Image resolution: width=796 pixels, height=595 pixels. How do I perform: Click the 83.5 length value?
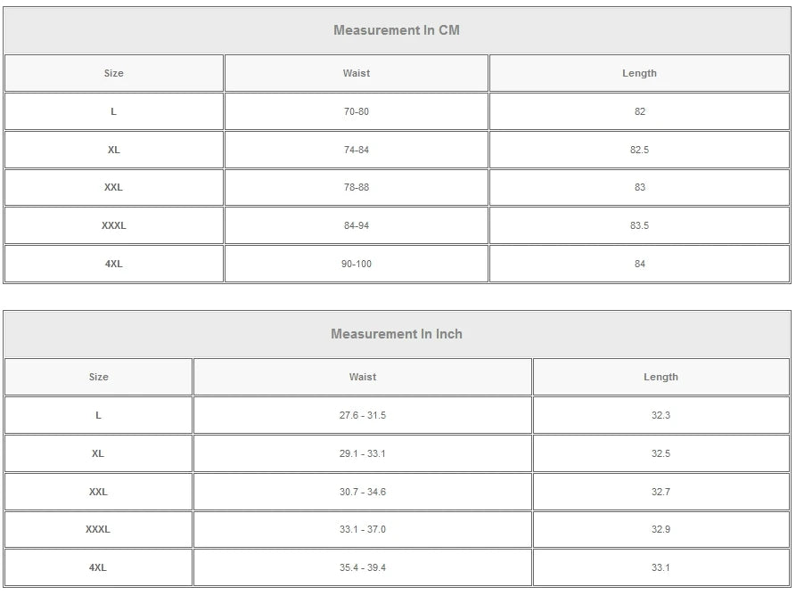click(639, 225)
